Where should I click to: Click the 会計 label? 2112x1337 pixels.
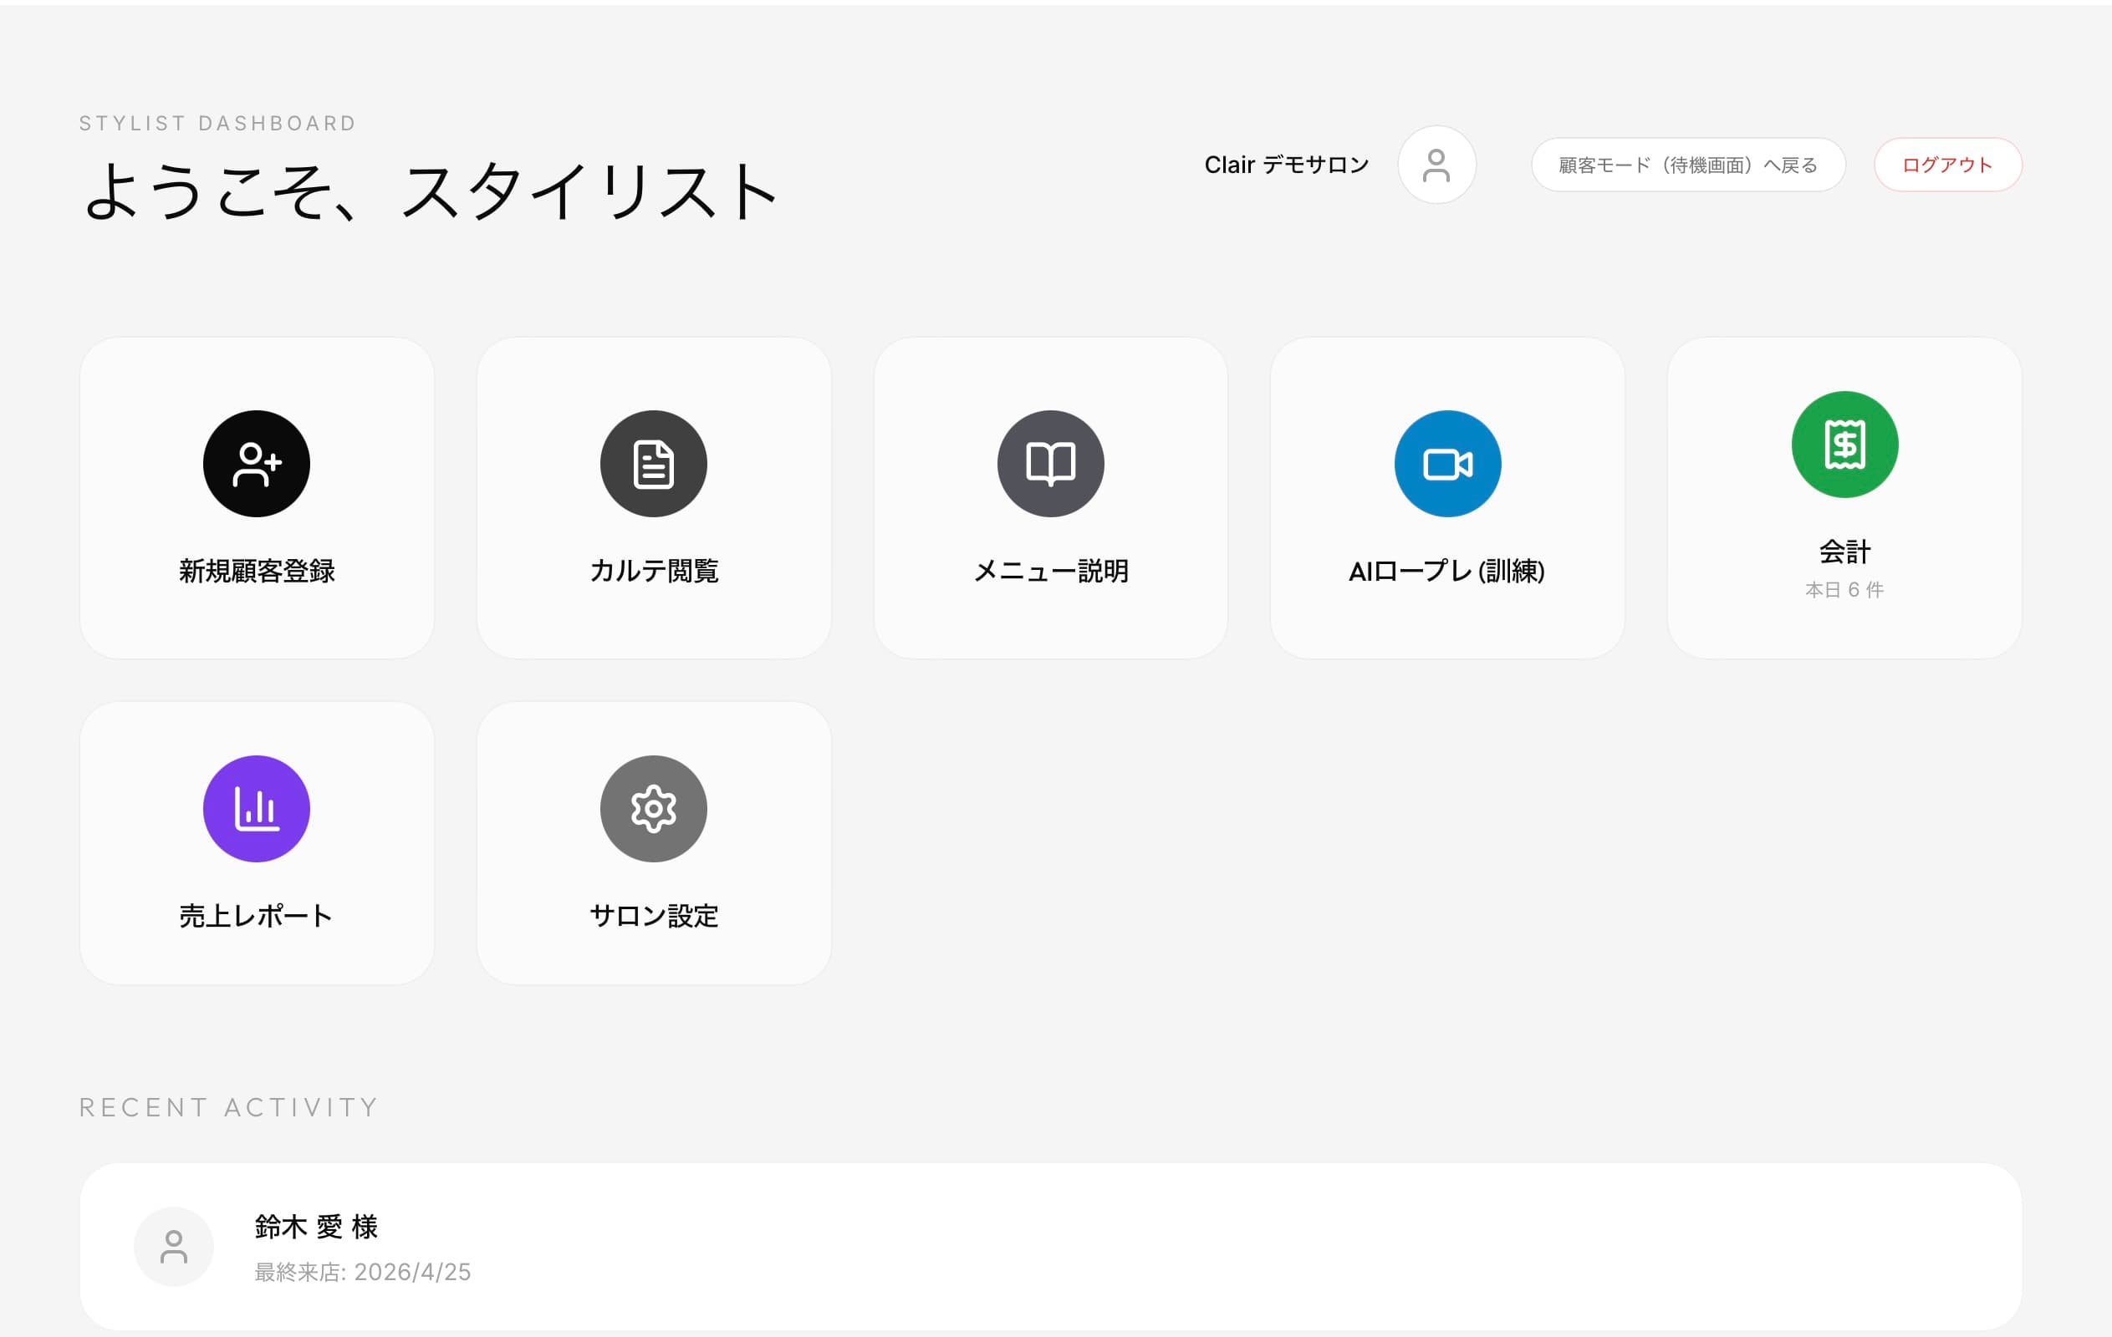click(1844, 552)
